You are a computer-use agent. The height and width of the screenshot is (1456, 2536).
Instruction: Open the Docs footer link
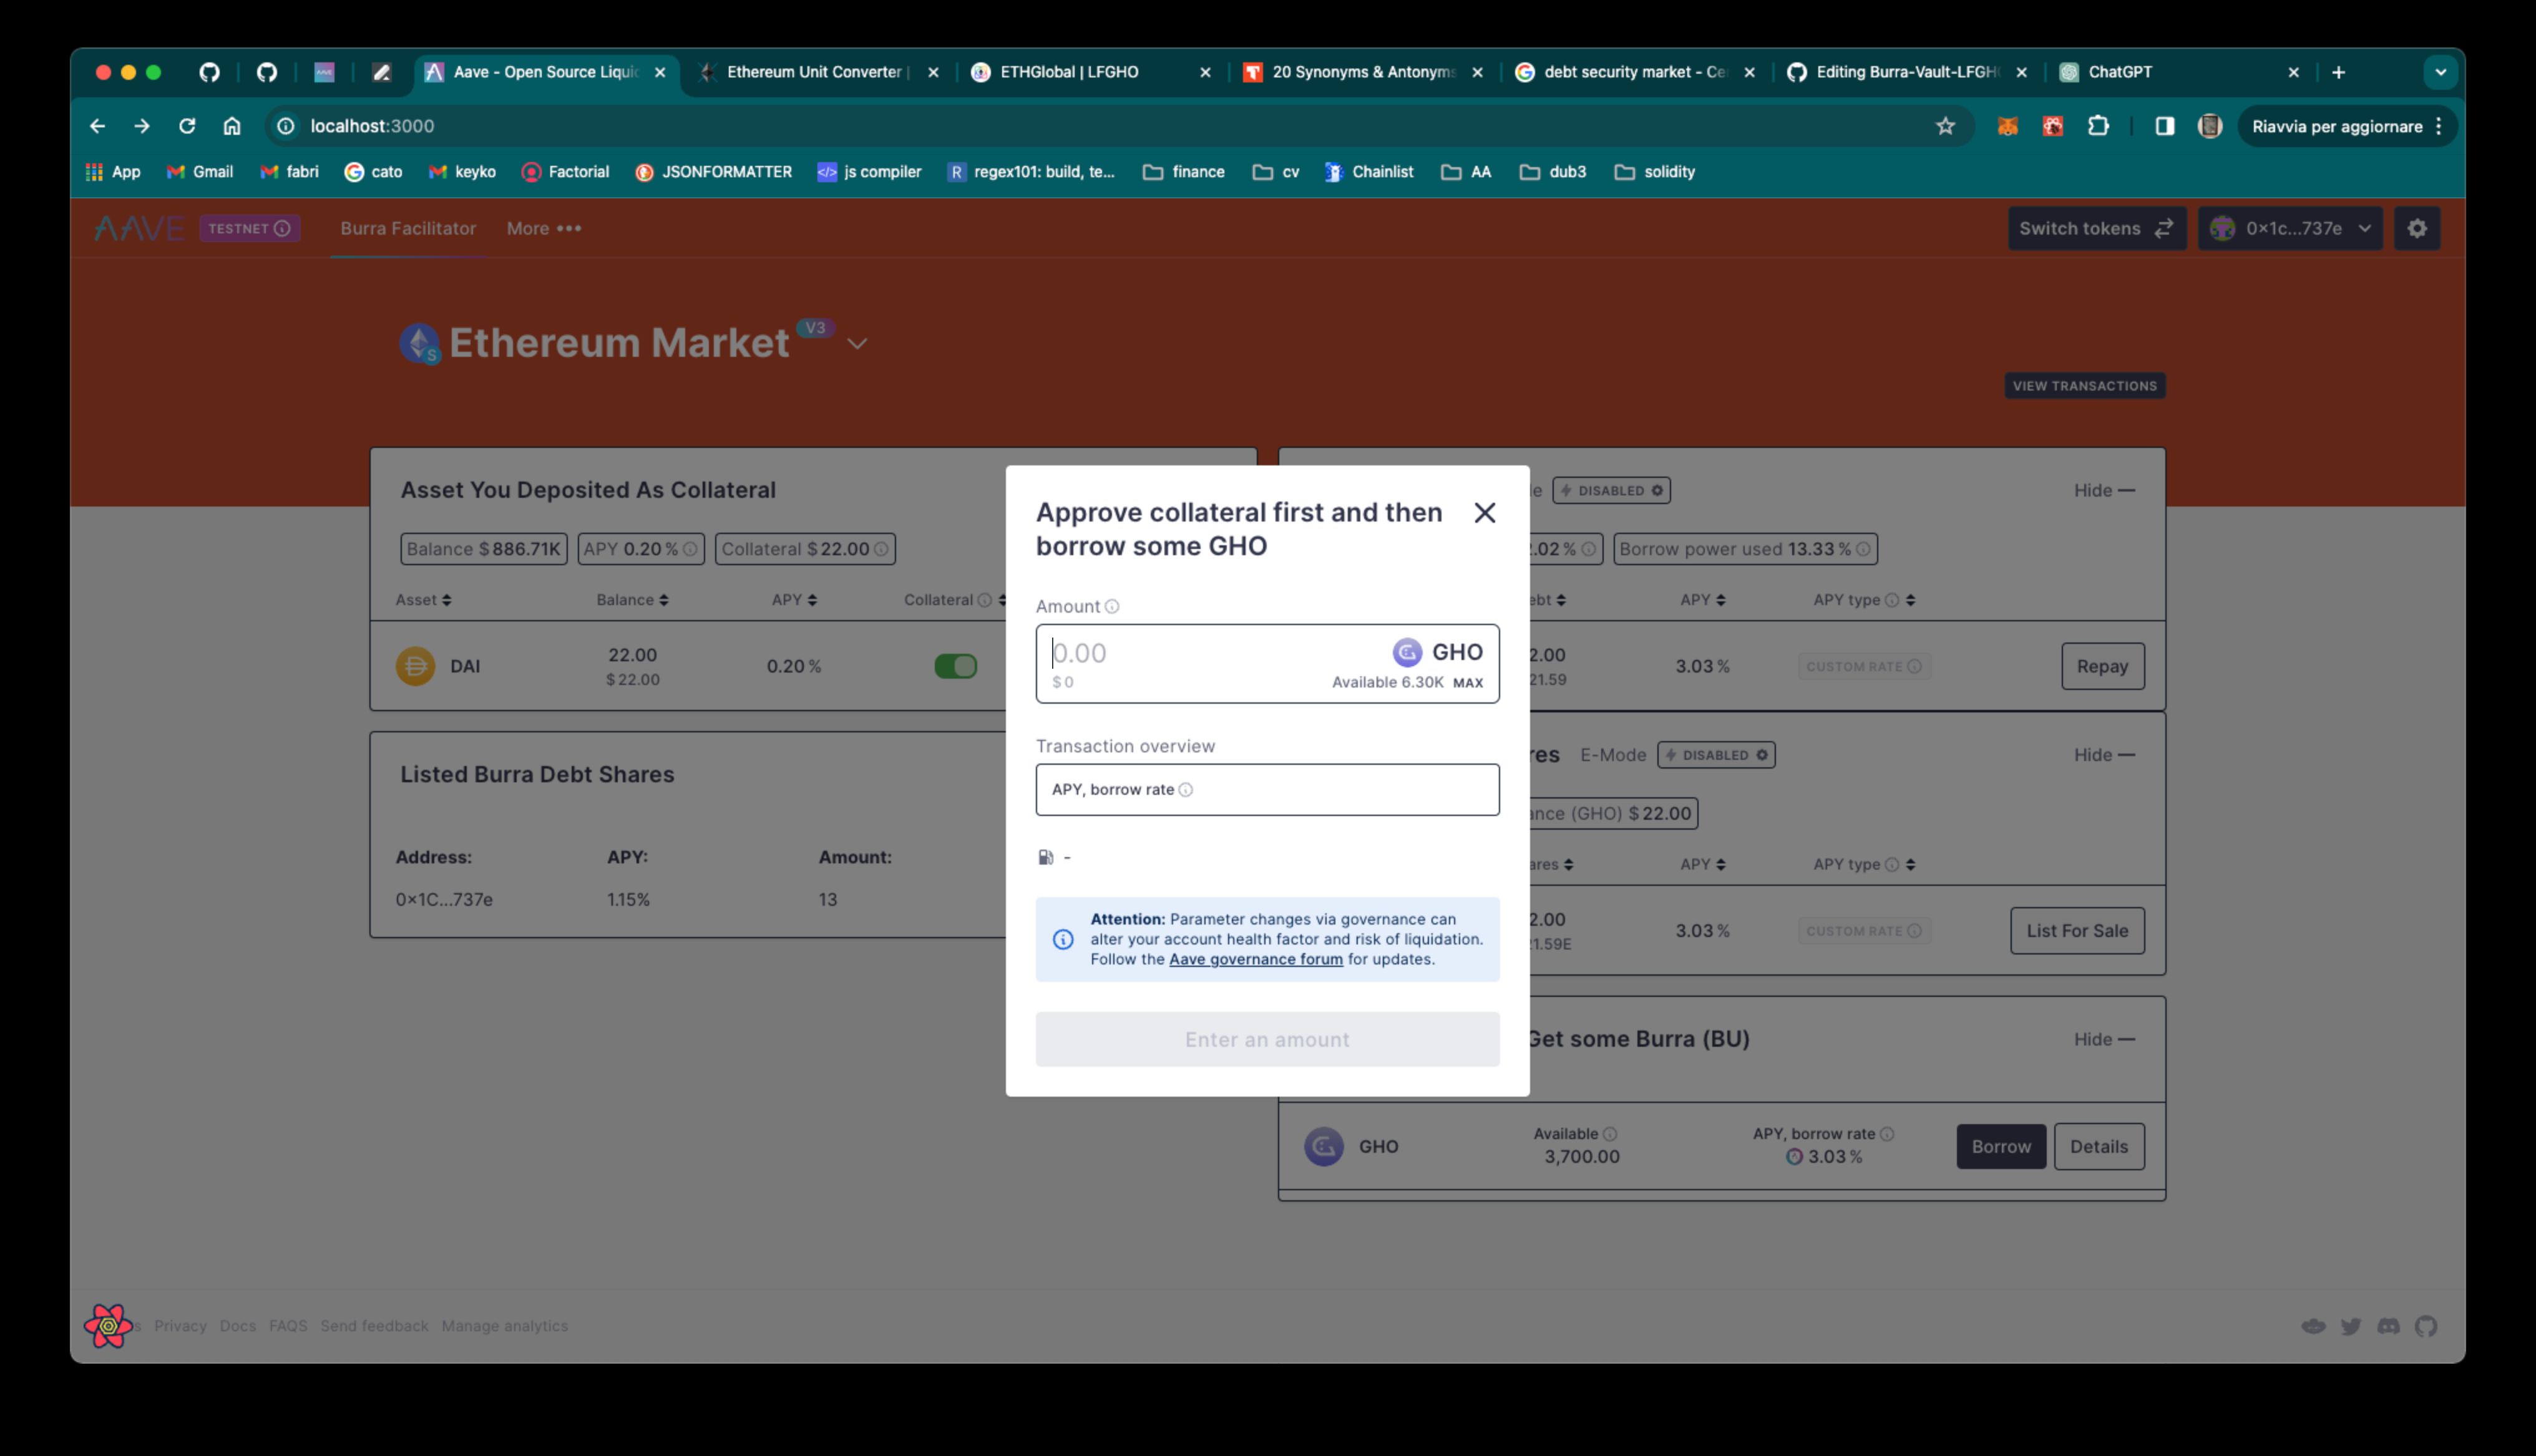pos(237,1326)
